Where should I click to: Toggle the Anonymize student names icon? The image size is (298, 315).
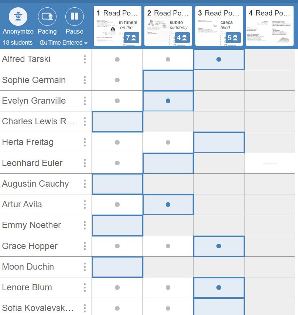(x=18, y=17)
